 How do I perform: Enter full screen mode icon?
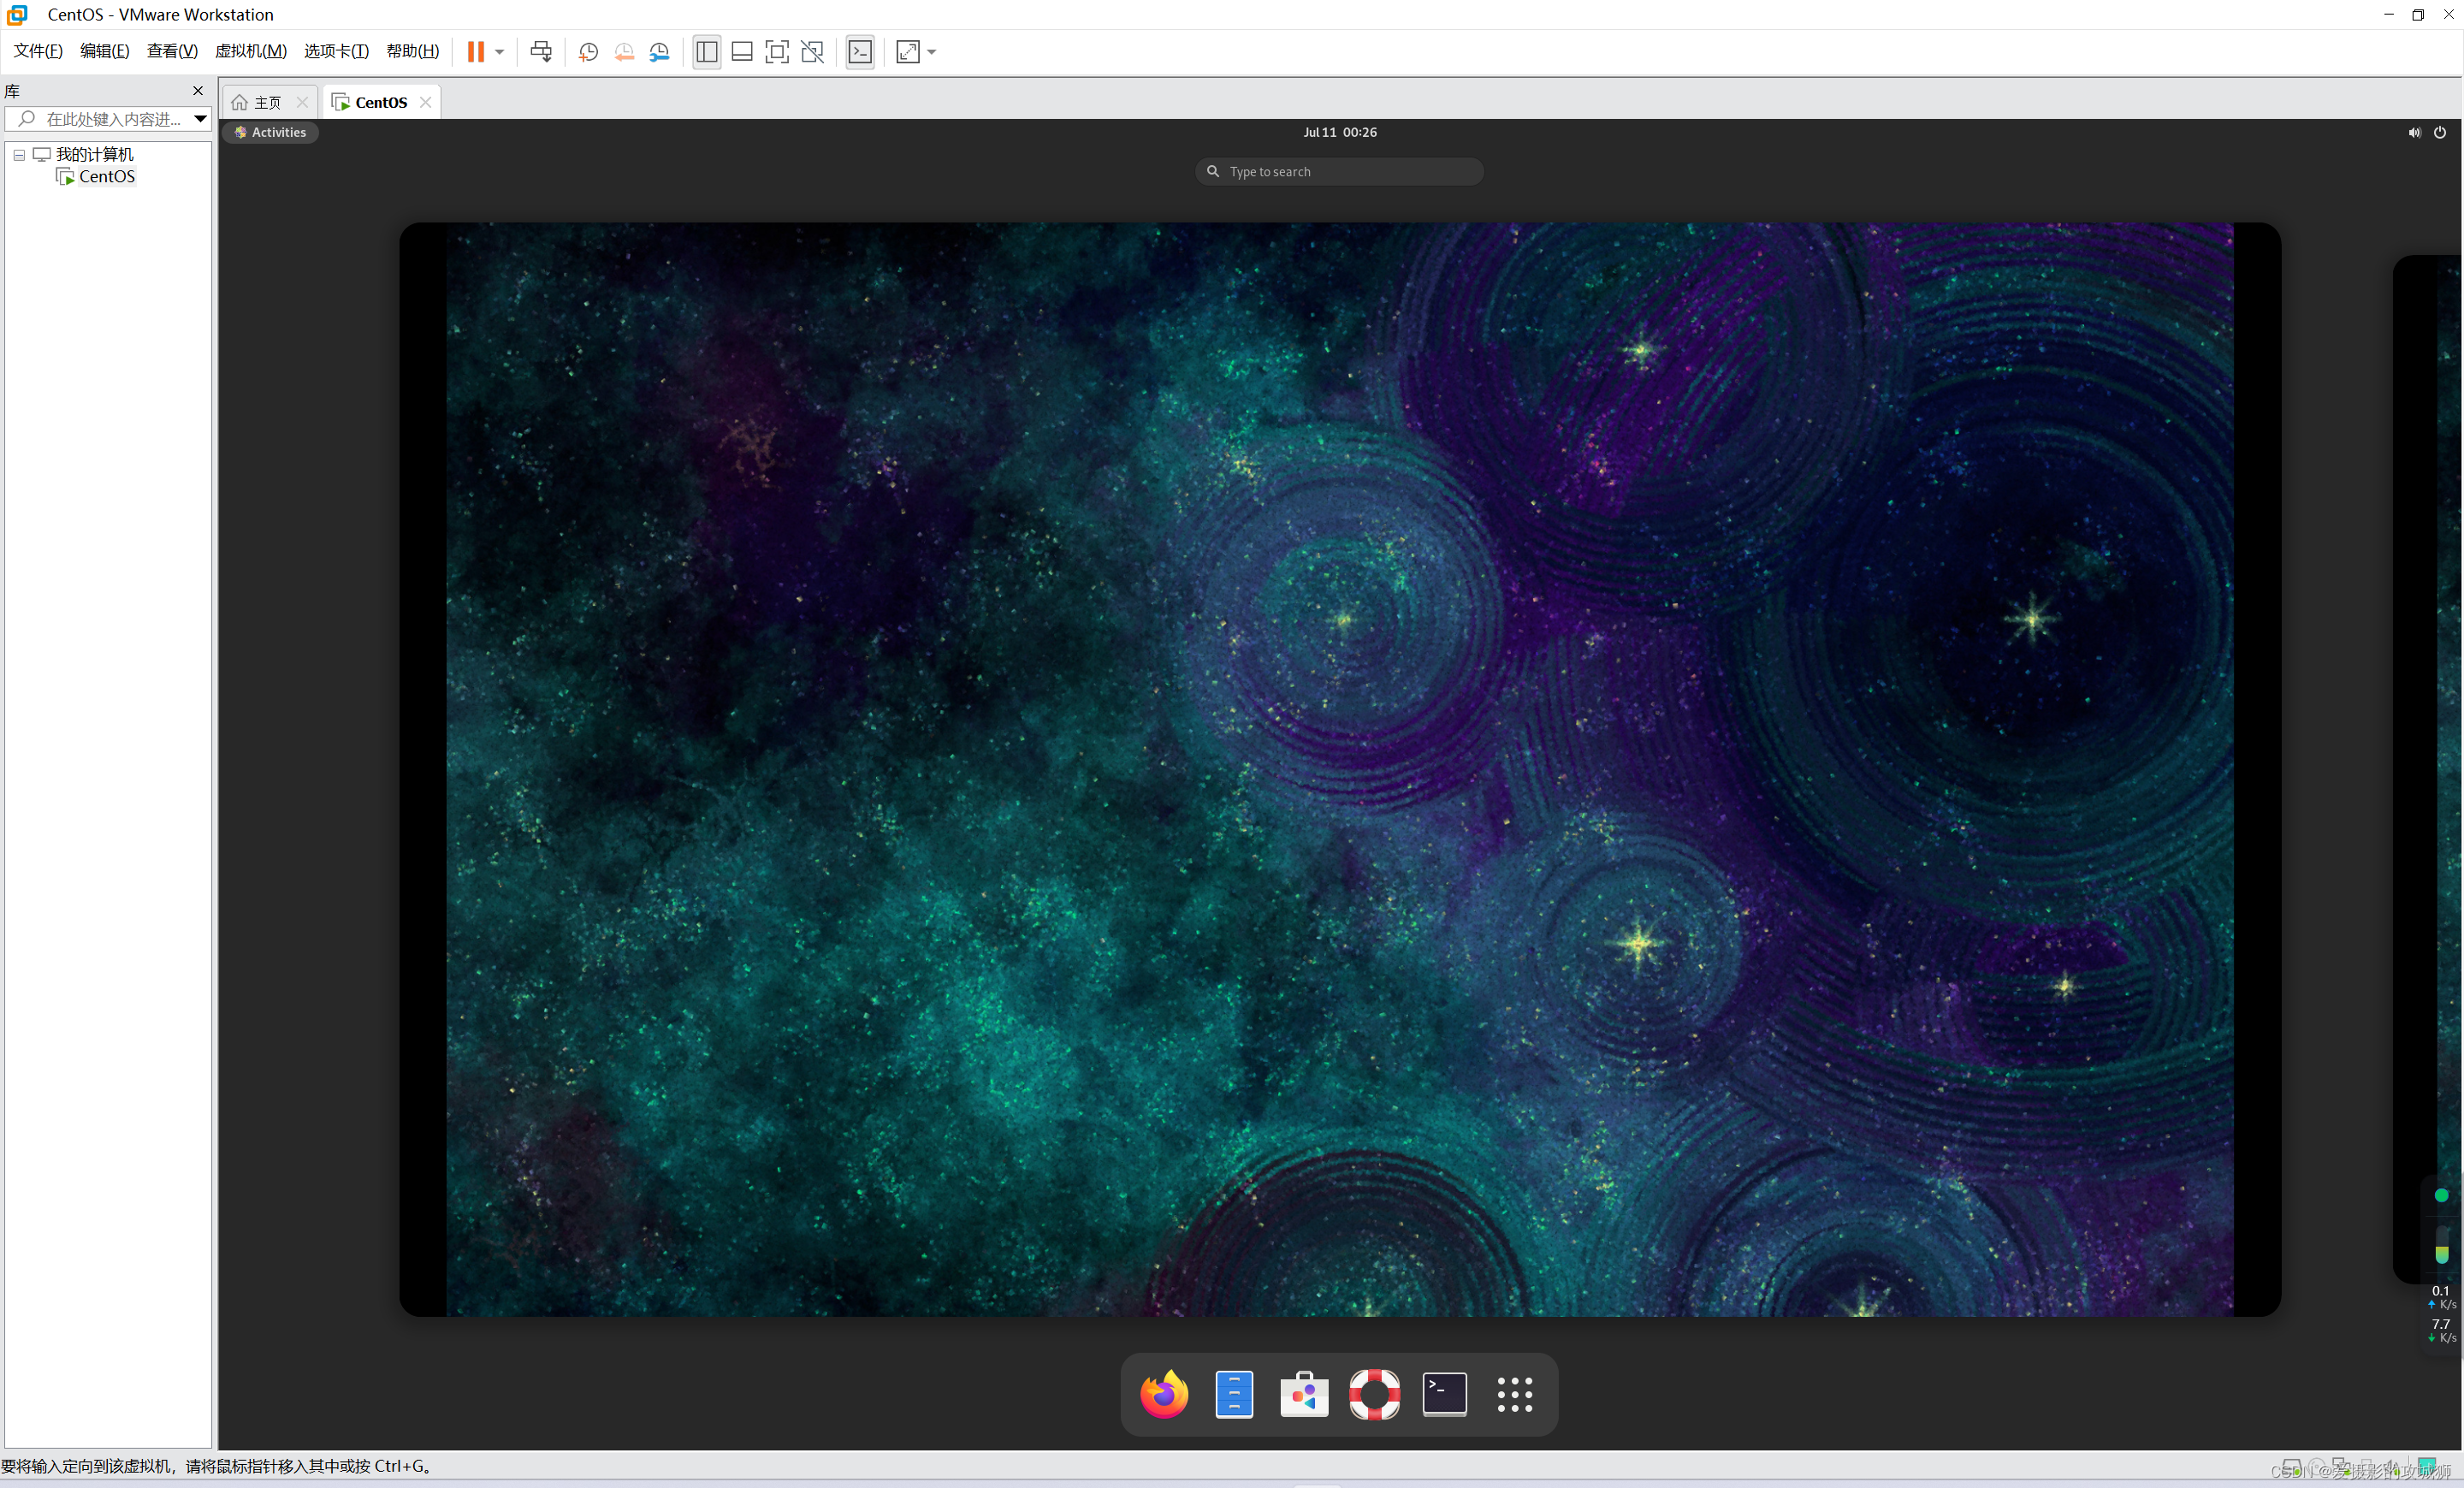[x=777, y=52]
